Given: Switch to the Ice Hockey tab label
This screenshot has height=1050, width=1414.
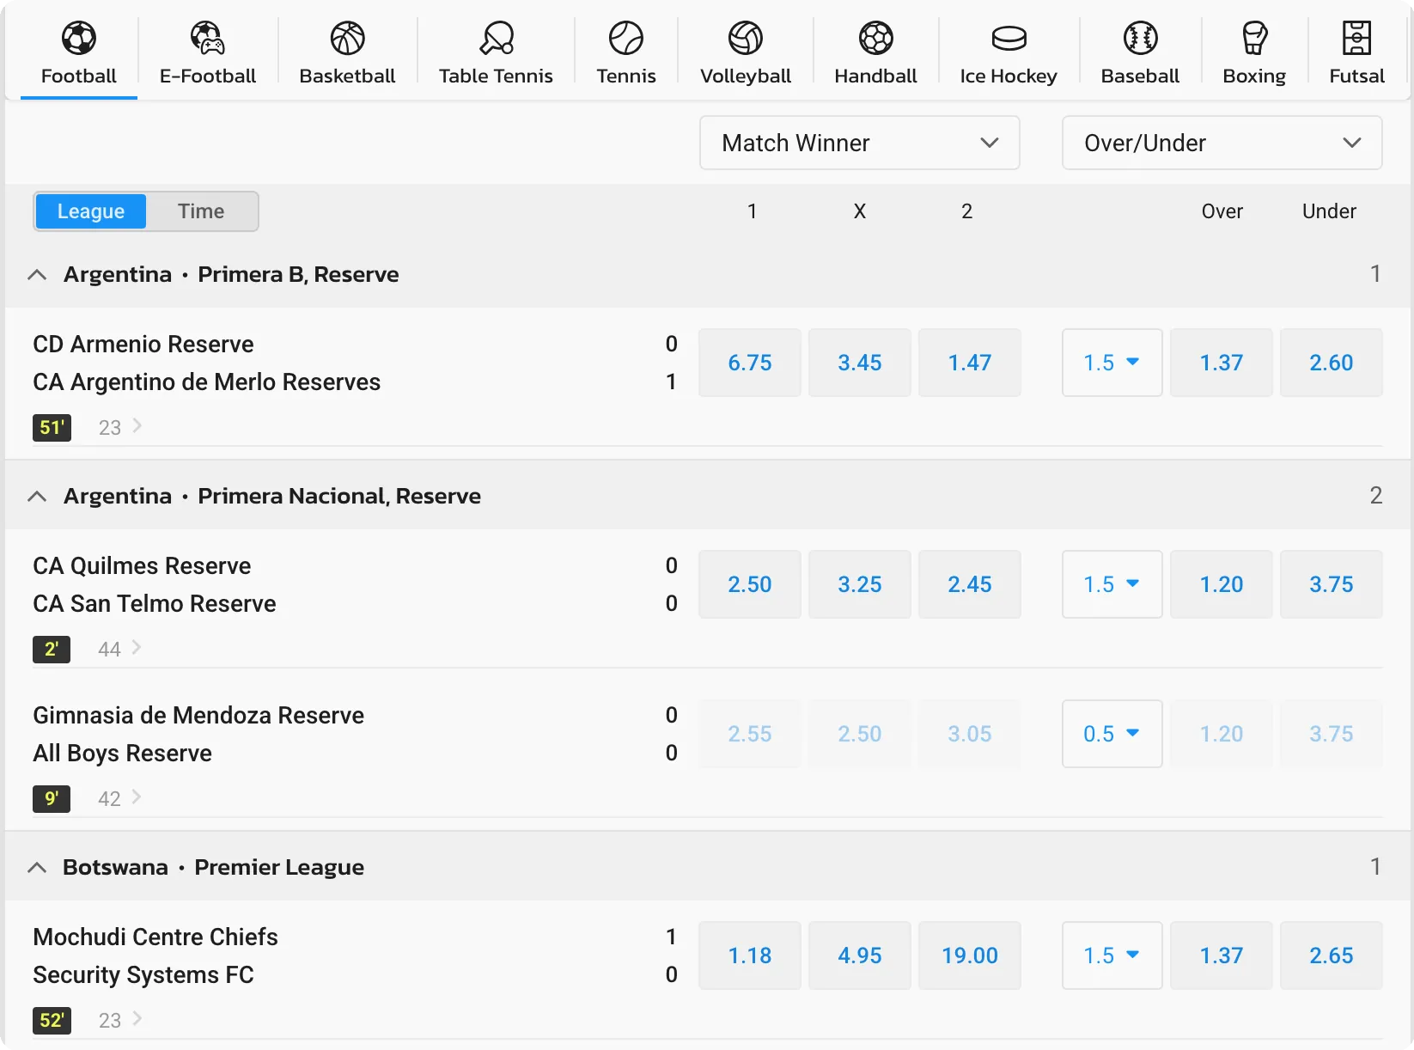Looking at the screenshot, I should coord(1009,76).
